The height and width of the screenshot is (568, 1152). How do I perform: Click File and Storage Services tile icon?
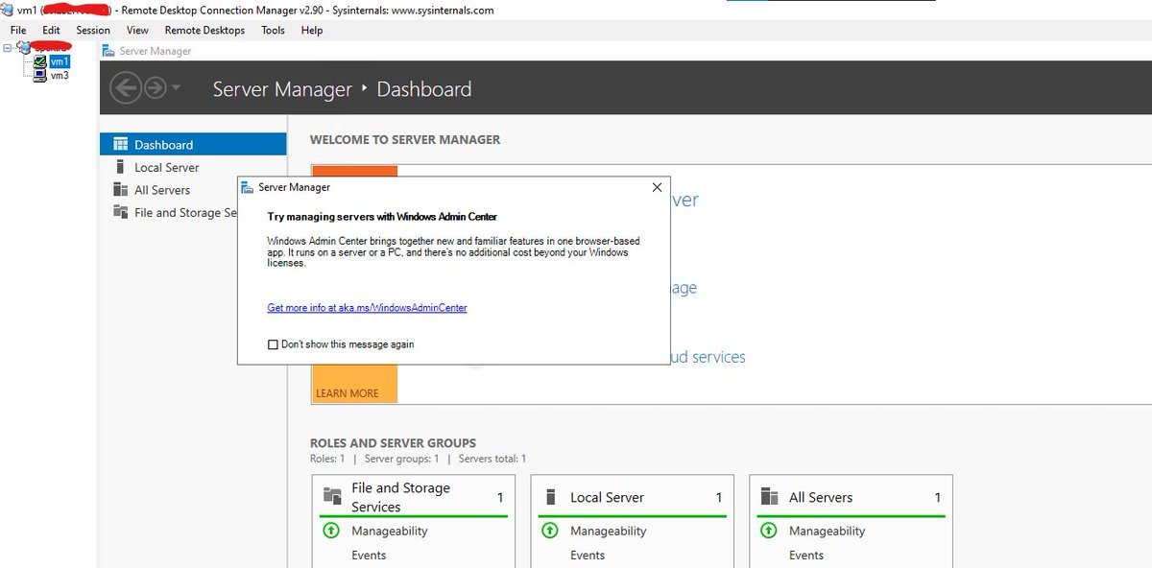(333, 496)
